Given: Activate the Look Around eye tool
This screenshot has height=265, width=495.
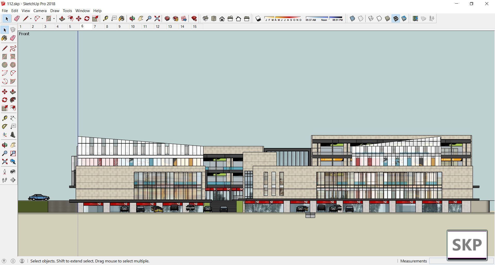Looking at the screenshot, I should click(13, 172).
